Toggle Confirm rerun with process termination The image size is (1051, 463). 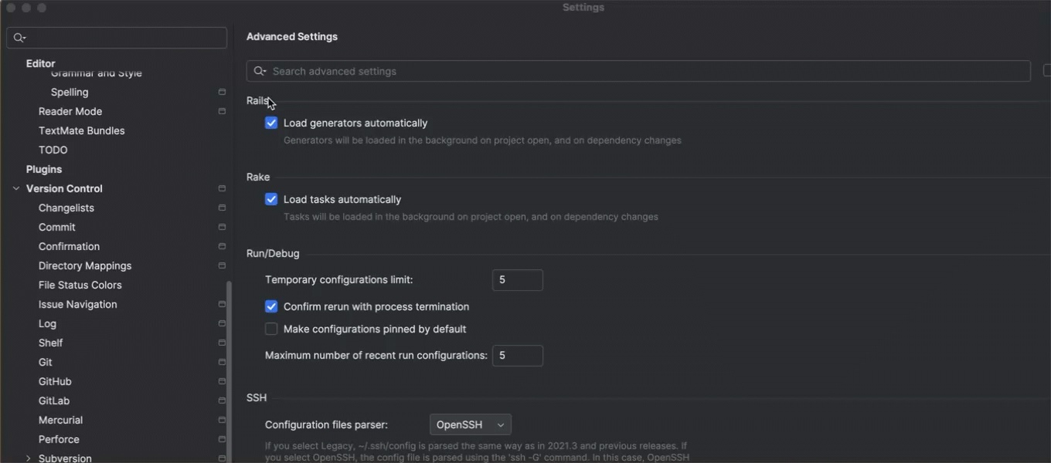271,306
